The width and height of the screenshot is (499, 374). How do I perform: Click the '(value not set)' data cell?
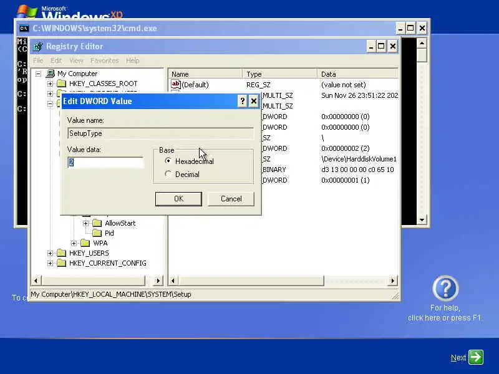[x=344, y=85]
